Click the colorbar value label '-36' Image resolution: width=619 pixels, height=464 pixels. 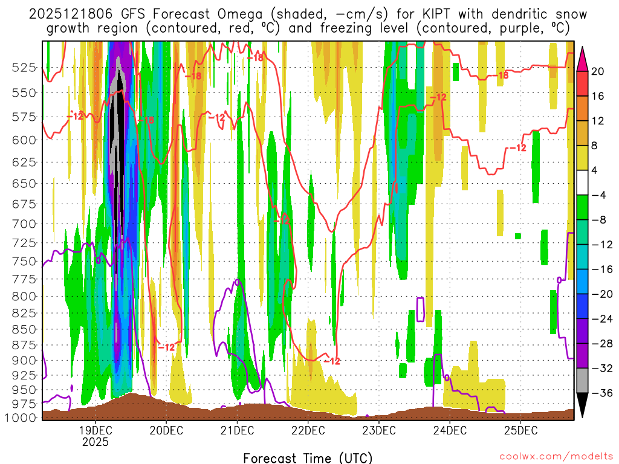602,393
